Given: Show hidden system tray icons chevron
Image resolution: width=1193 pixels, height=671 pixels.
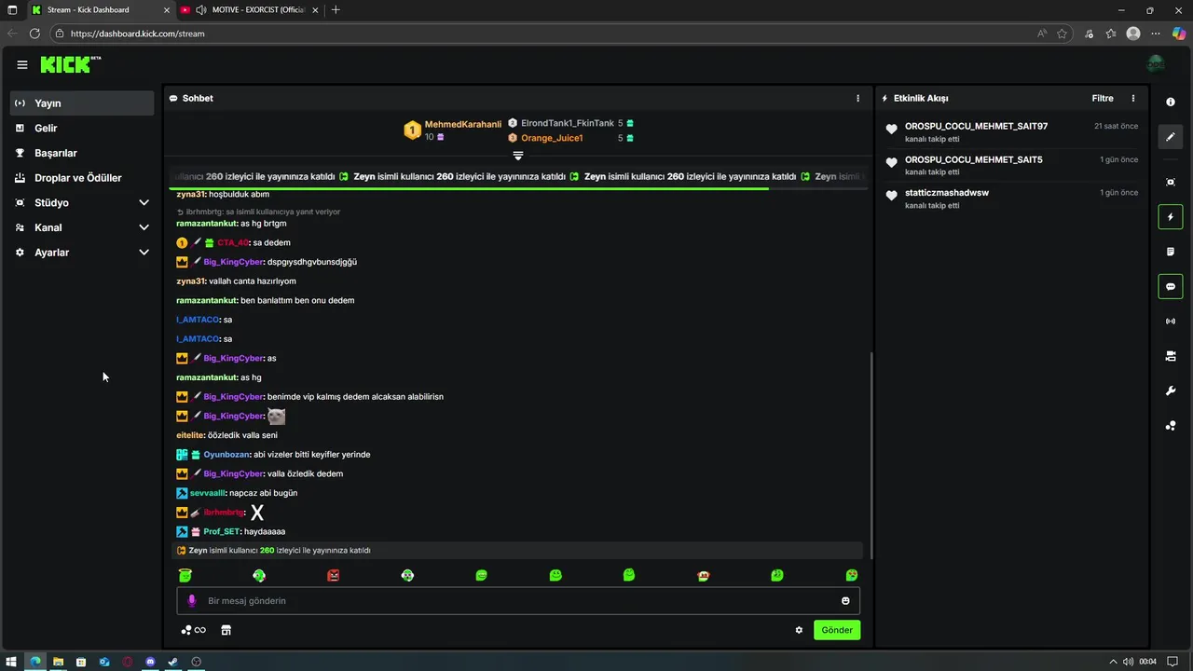Looking at the screenshot, I should (x=1113, y=662).
